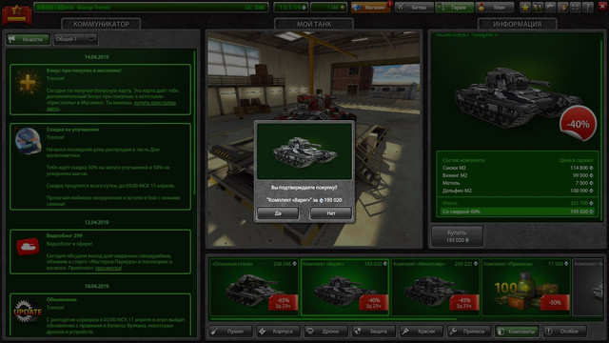Open the Краски paints category
609x343 pixels.
tap(422, 332)
